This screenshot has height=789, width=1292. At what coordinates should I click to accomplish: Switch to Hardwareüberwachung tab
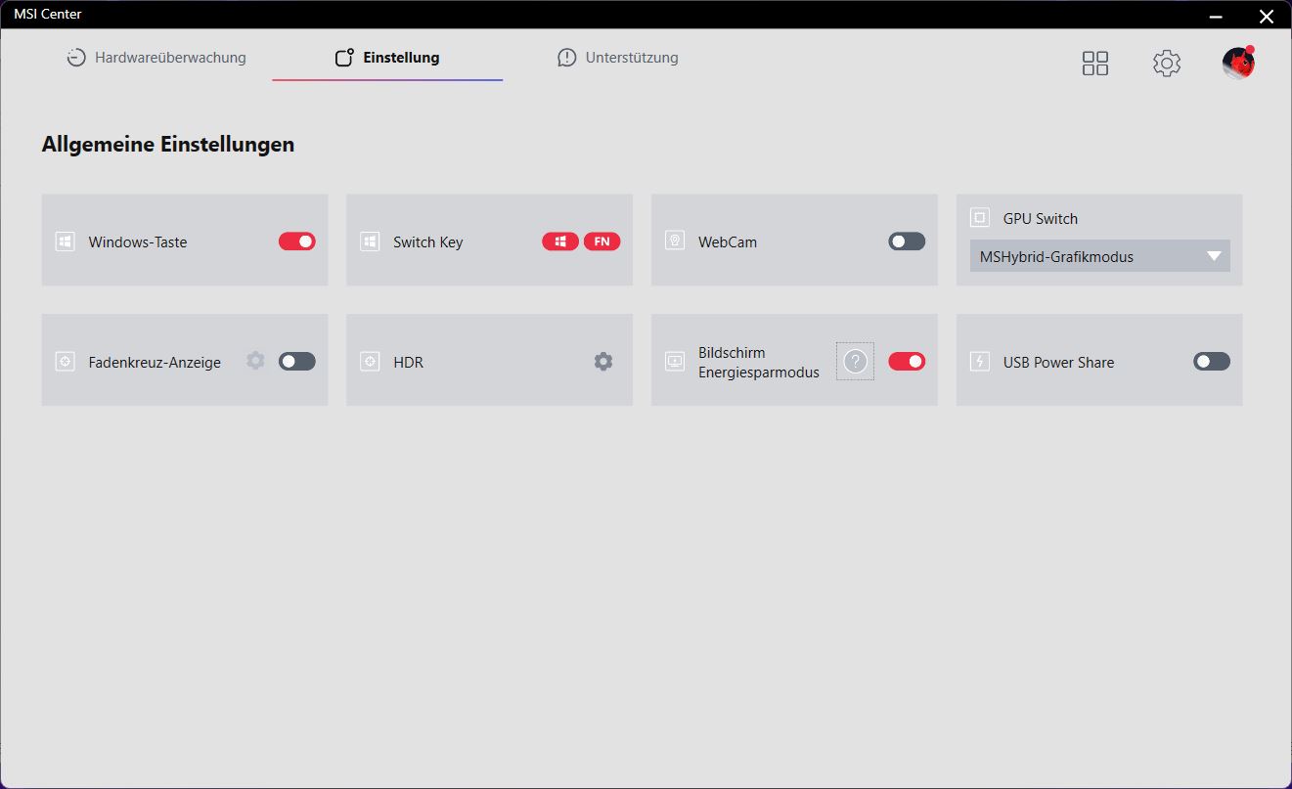156,58
